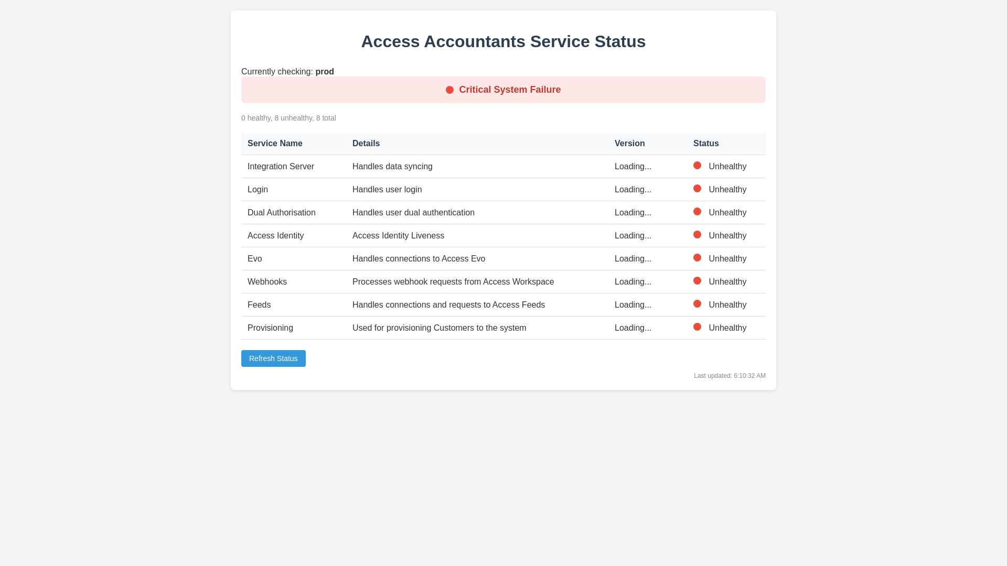Click 'Processes webhook requests from Access Workspace'

tap(453, 282)
